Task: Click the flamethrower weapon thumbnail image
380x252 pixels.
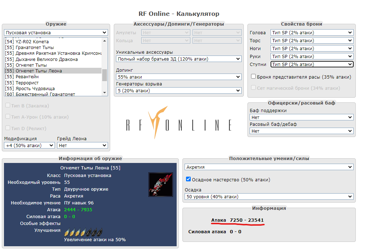Action: (x=158, y=184)
